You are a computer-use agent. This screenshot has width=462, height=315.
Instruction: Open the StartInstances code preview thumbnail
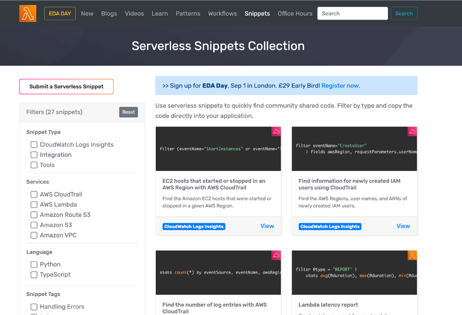coord(218,149)
